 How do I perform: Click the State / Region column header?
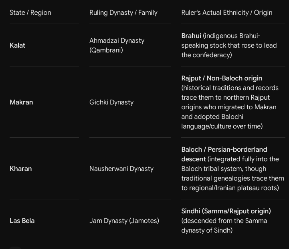tap(30, 12)
